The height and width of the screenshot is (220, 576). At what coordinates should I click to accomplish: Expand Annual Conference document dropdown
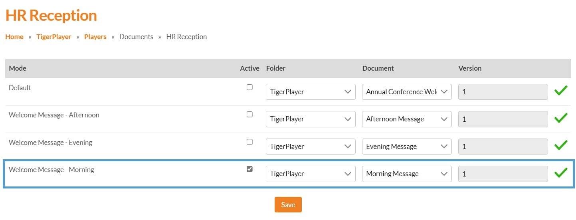pos(406,92)
